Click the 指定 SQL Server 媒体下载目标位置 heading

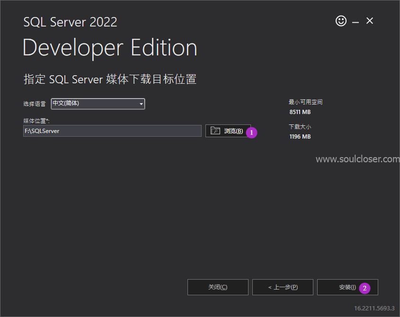pyautogui.click(x=110, y=79)
